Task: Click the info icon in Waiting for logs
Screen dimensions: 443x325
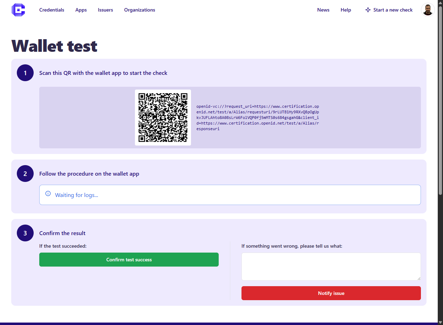Action: tap(48, 194)
